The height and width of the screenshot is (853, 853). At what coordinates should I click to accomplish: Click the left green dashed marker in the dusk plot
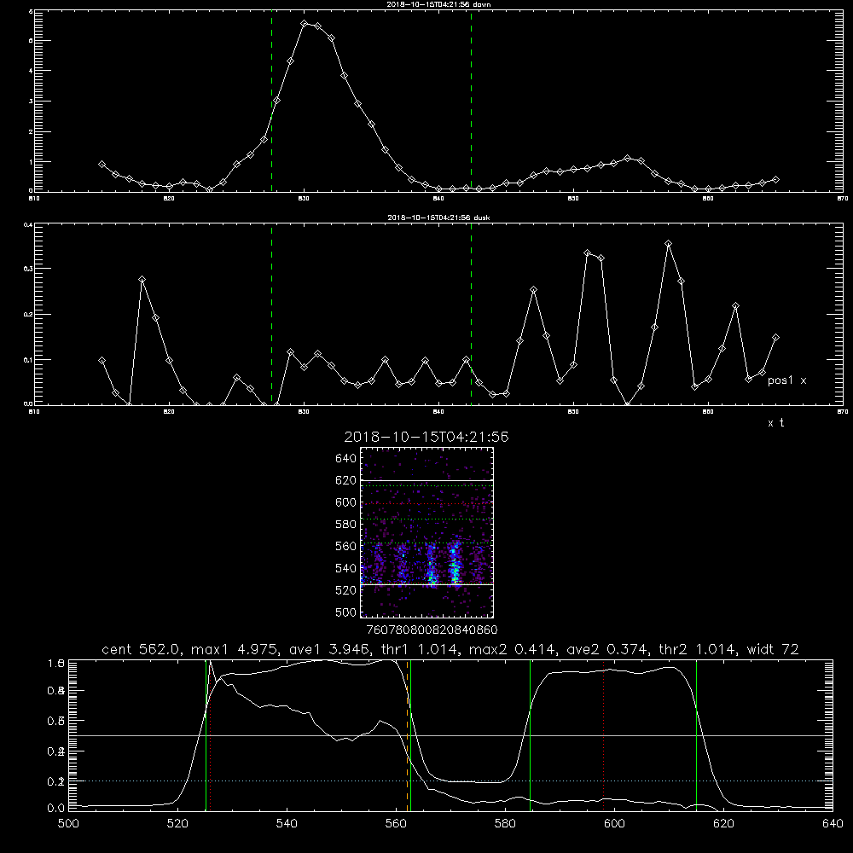point(271,315)
